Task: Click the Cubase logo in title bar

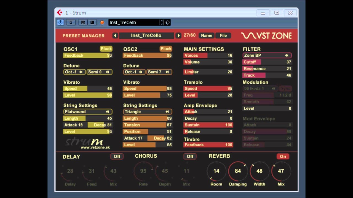Action: coord(60,13)
